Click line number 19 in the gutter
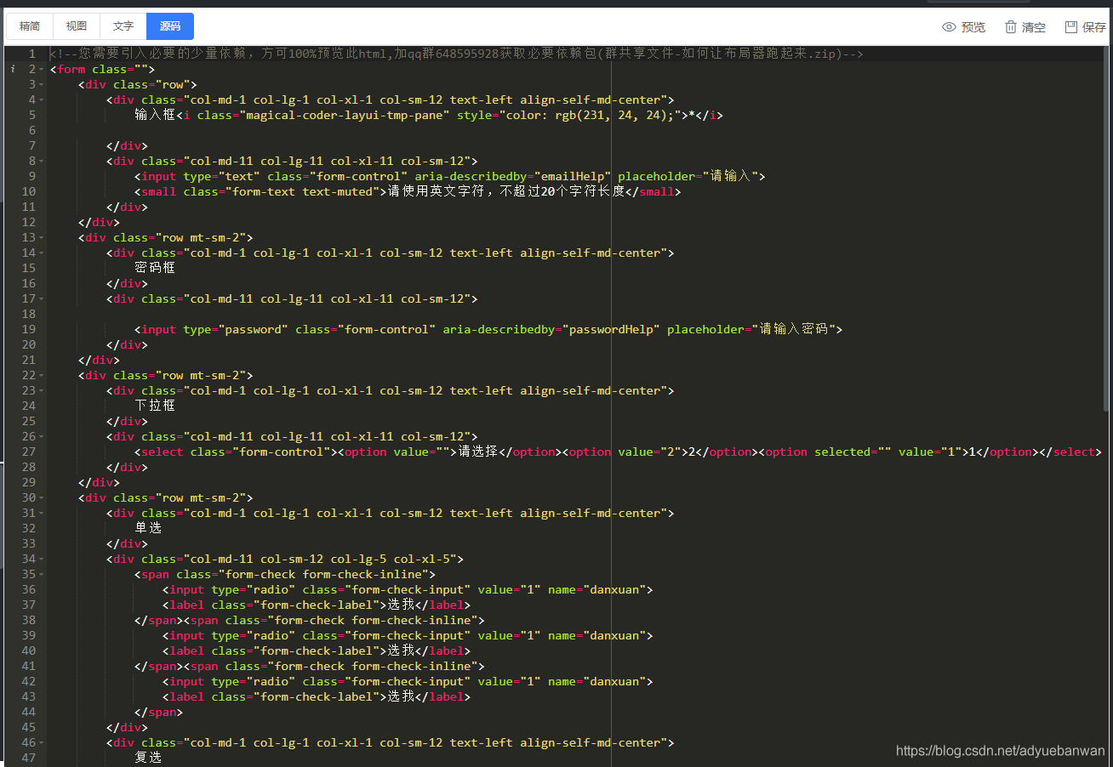Viewport: 1113px width, 767px height. [29, 329]
